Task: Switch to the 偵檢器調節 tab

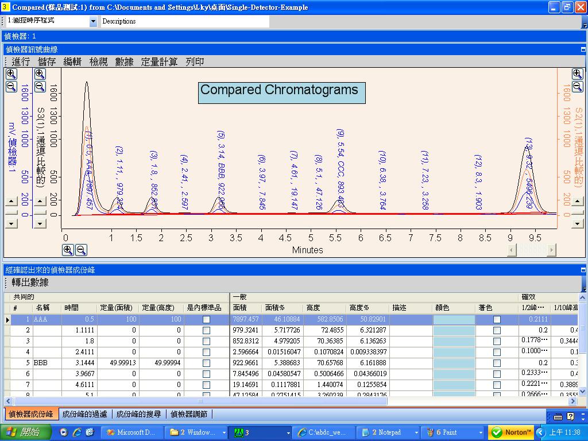Action: [x=189, y=414]
